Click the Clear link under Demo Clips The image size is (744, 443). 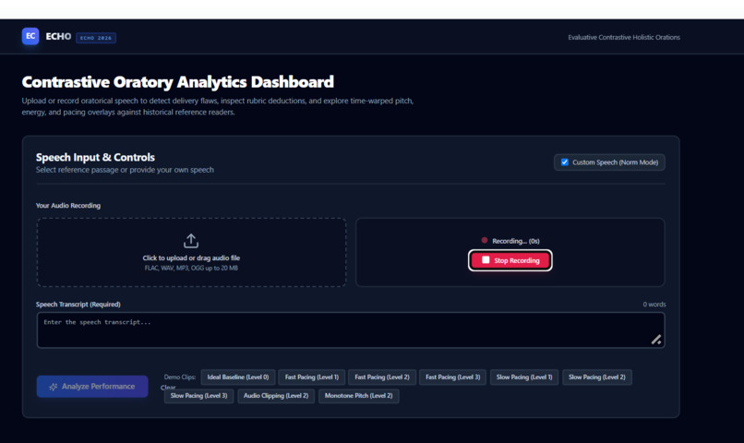pyautogui.click(x=168, y=388)
